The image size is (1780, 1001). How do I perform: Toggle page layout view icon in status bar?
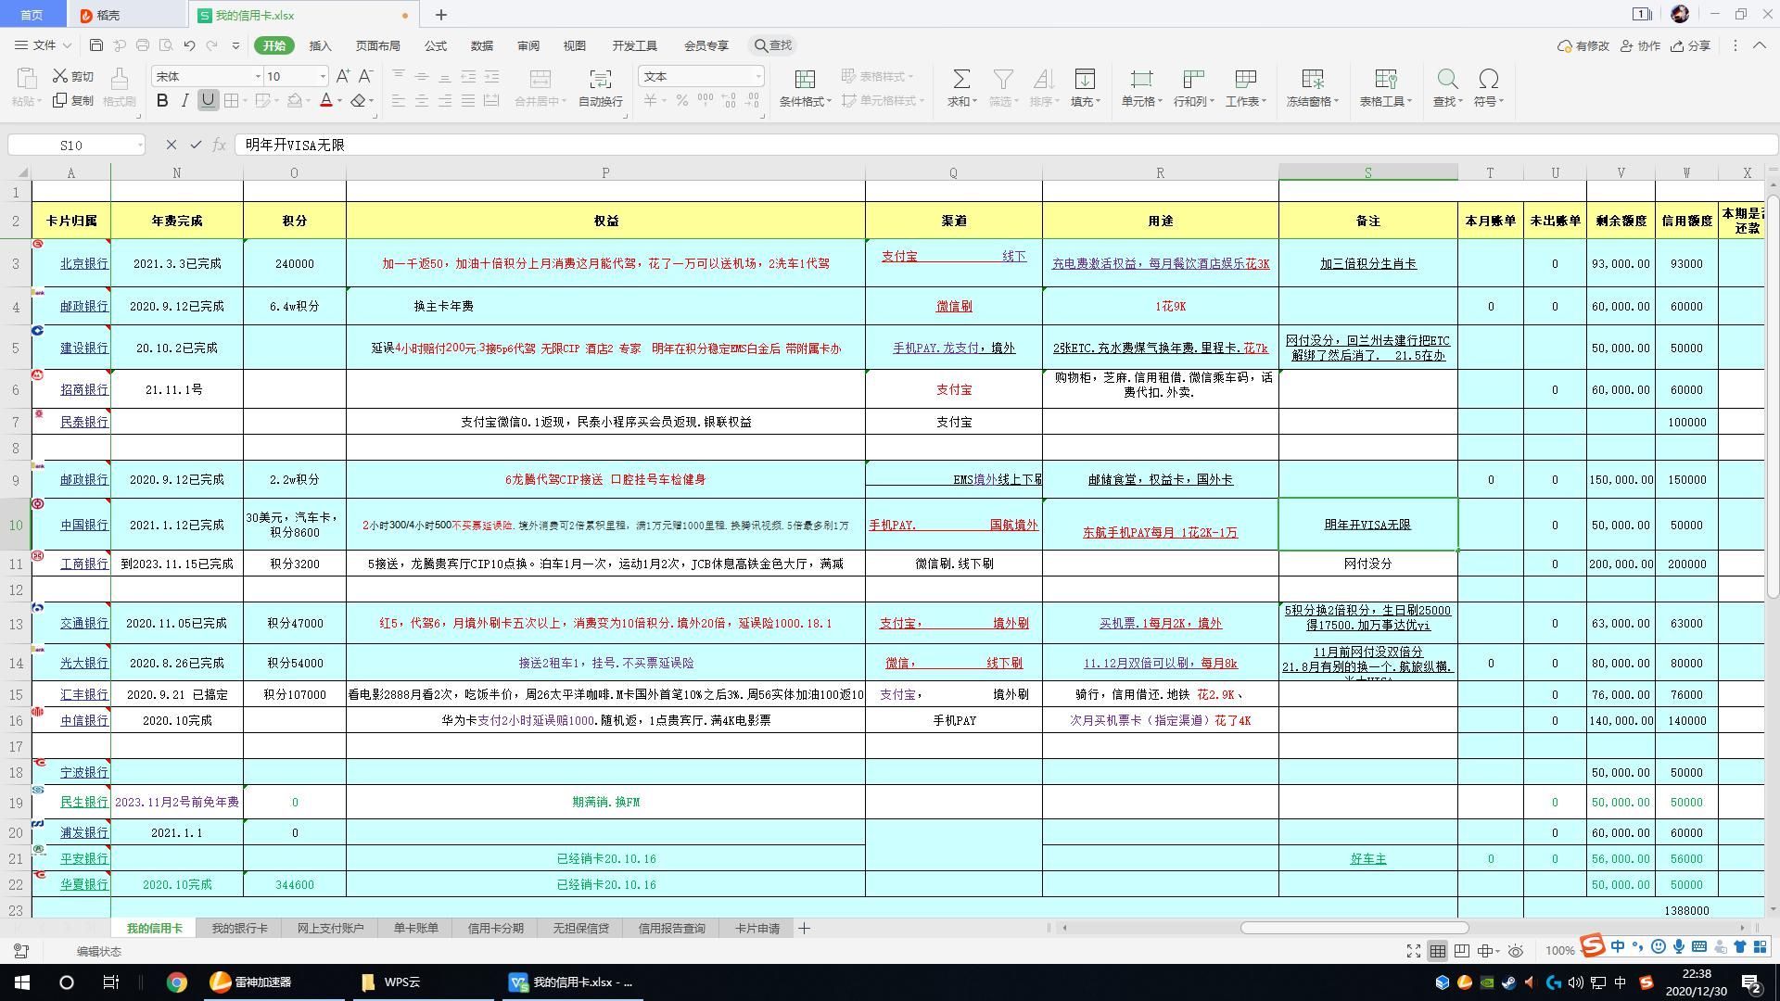[x=1462, y=951]
